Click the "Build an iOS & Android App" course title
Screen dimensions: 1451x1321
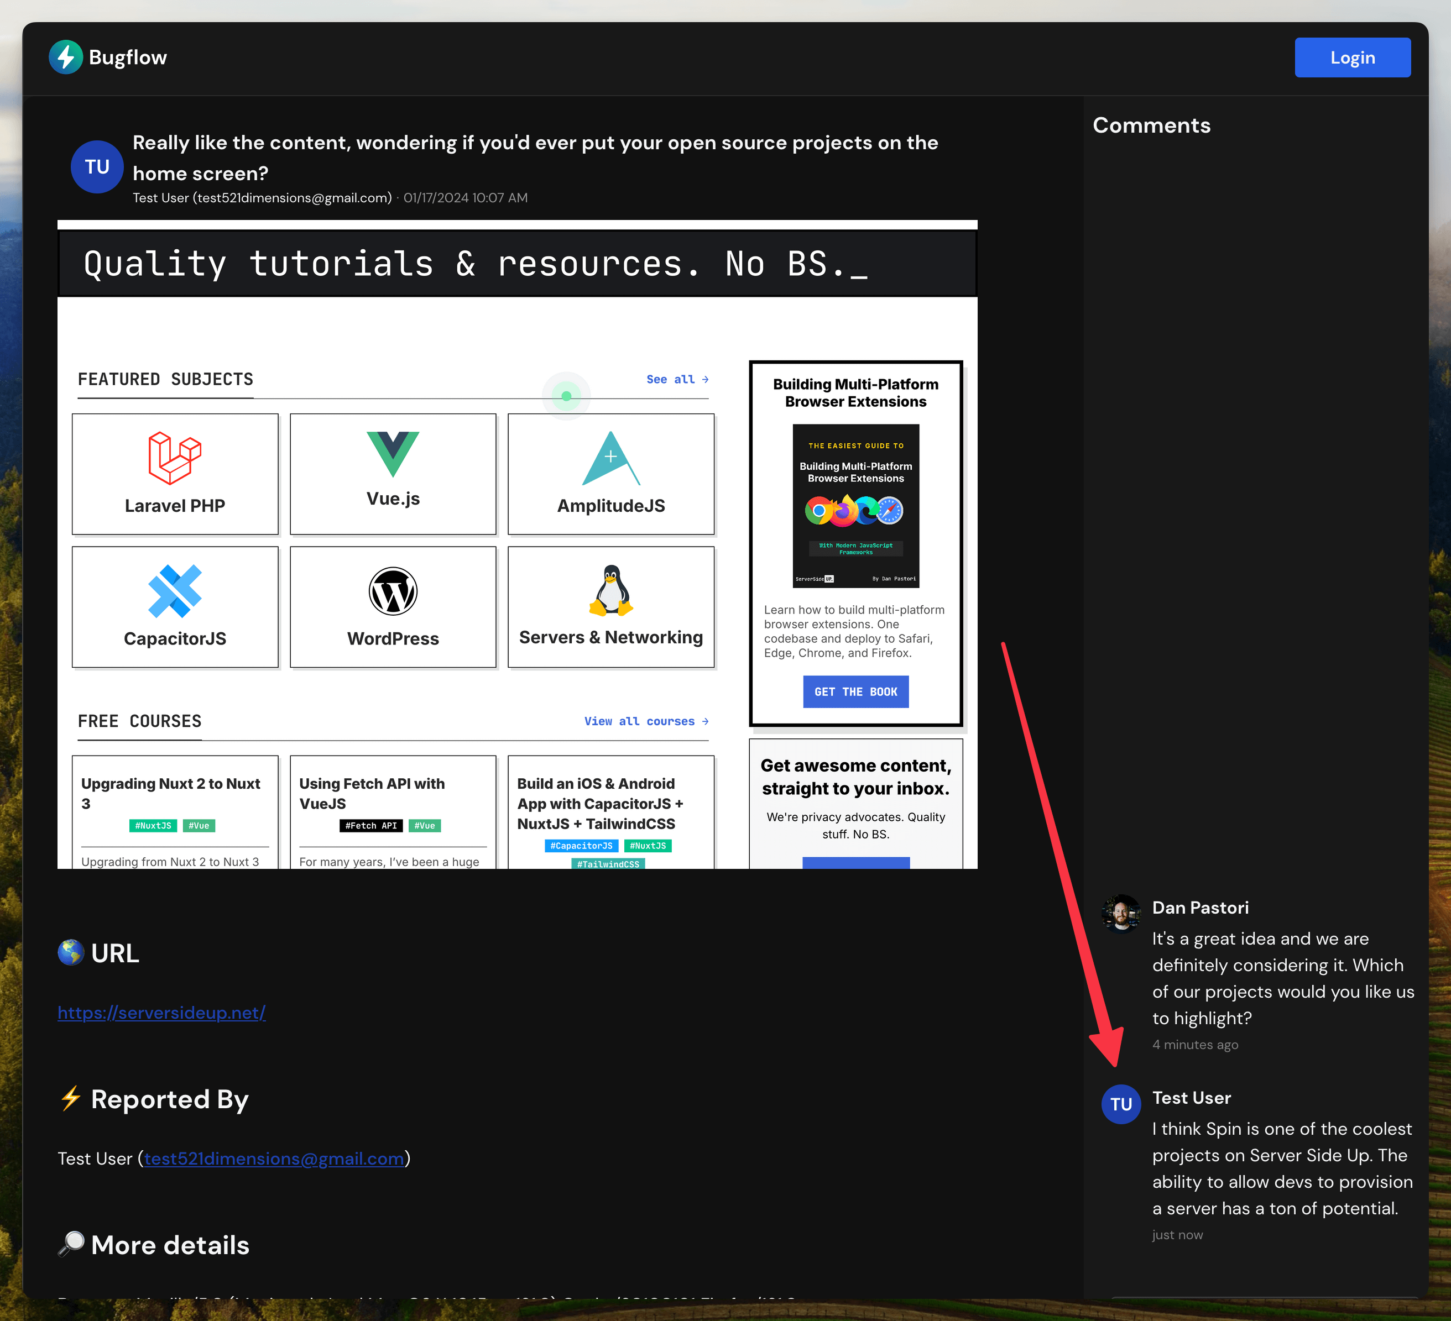601,804
